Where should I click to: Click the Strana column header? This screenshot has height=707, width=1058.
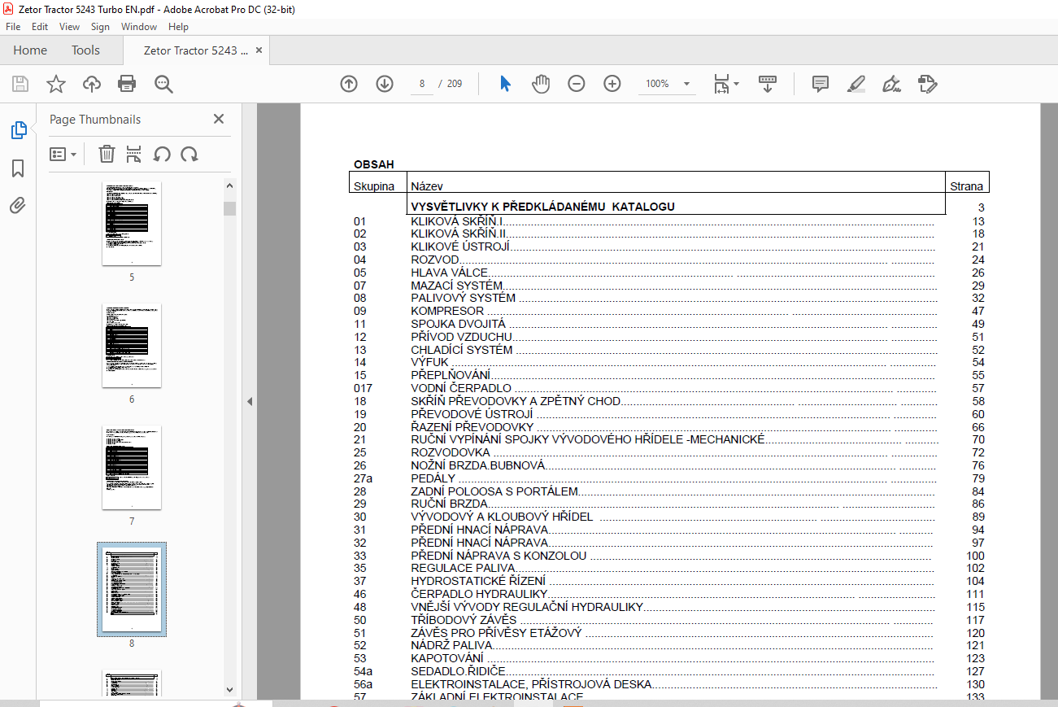967,186
